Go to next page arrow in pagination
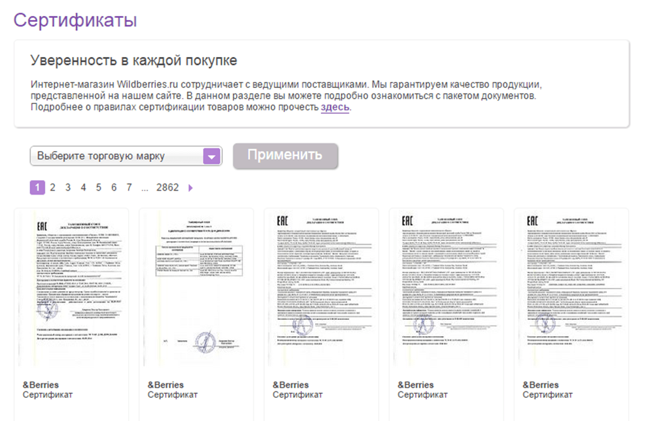 coord(191,188)
